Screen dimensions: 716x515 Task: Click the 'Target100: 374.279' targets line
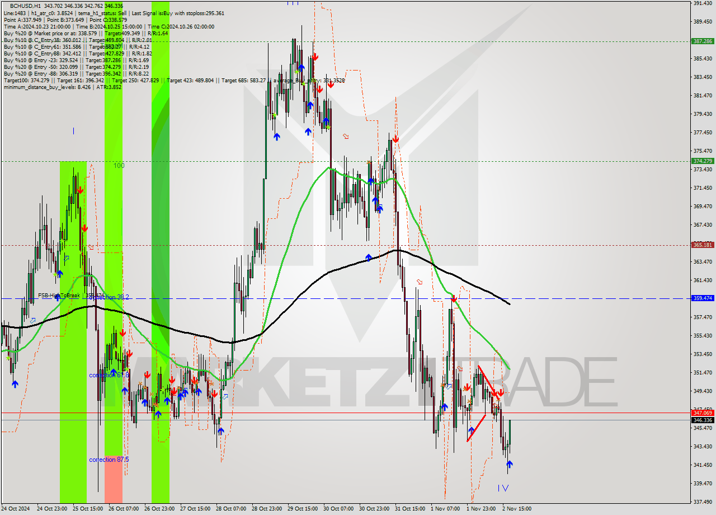click(x=174, y=80)
